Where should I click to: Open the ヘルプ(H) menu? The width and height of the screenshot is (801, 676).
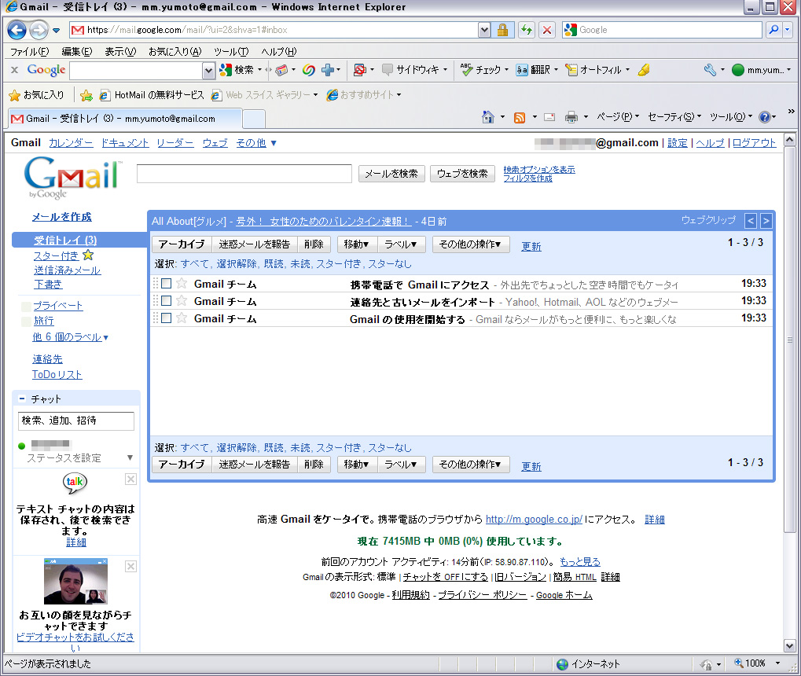click(x=278, y=52)
